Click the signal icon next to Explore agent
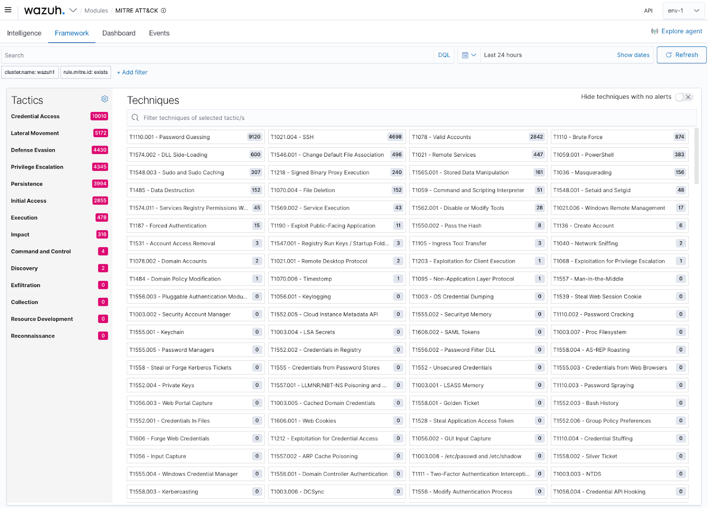Image resolution: width=708 pixels, height=508 pixels. (x=654, y=31)
